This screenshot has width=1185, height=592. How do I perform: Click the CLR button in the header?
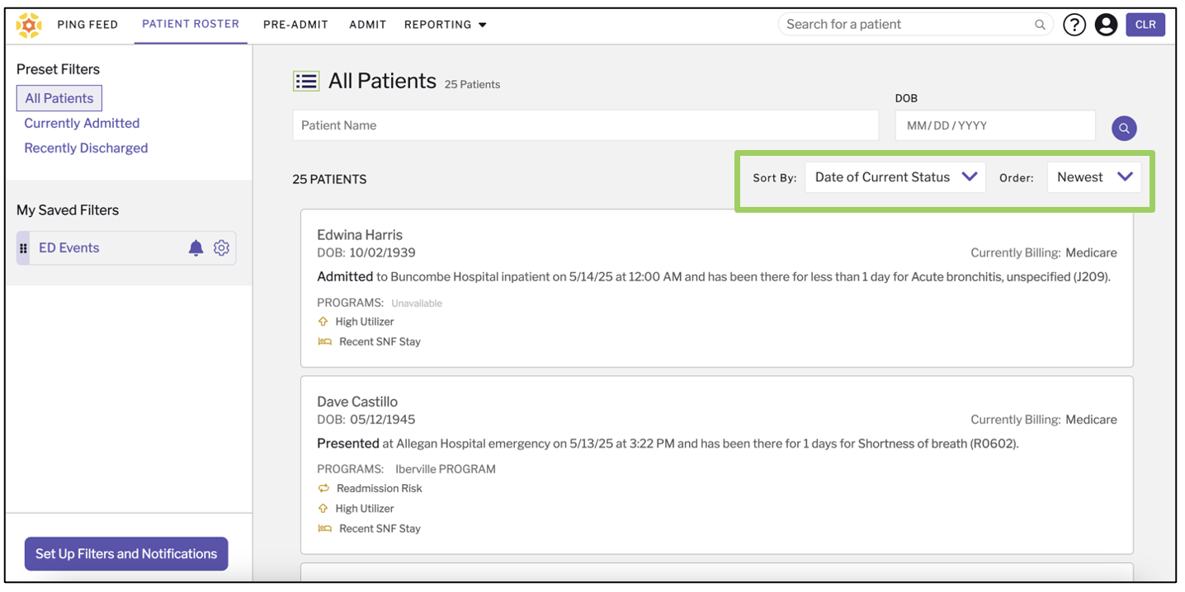click(x=1145, y=24)
